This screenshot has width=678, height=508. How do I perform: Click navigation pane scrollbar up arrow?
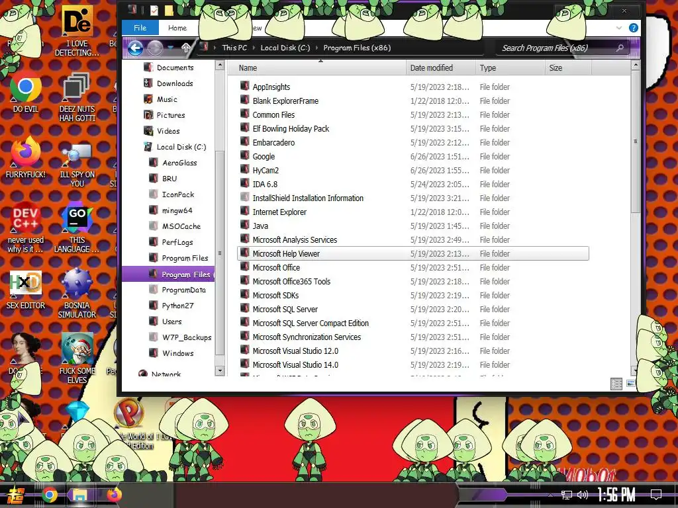220,65
